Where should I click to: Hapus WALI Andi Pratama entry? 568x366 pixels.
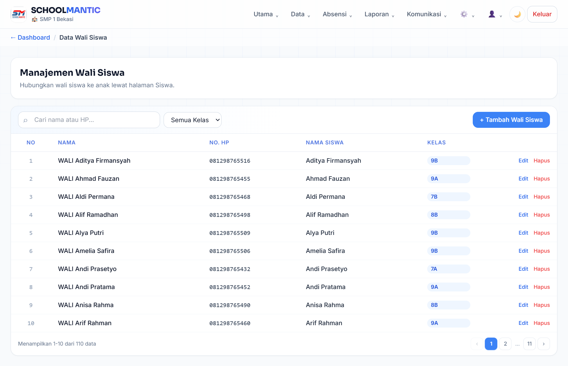click(541, 287)
